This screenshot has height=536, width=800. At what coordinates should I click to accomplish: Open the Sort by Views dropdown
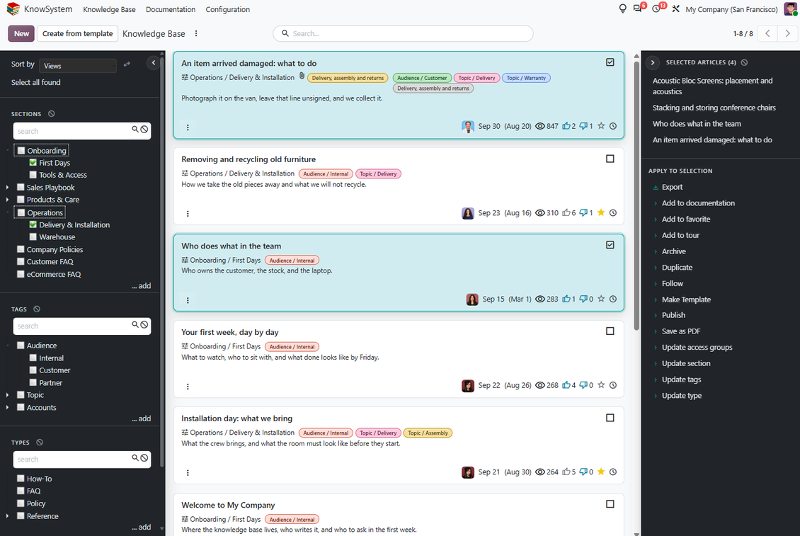pyautogui.click(x=78, y=66)
